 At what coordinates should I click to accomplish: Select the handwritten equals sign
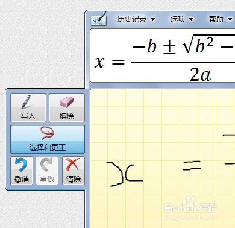point(192,166)
